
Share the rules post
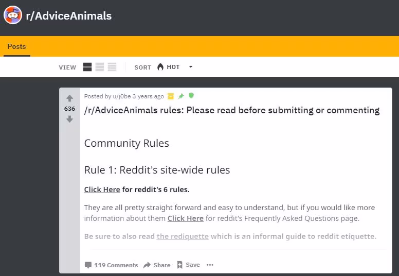[157, 265]
